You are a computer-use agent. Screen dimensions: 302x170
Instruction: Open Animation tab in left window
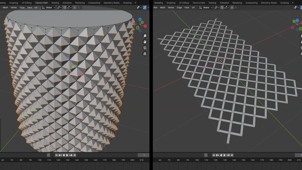[x=67, y=3]
